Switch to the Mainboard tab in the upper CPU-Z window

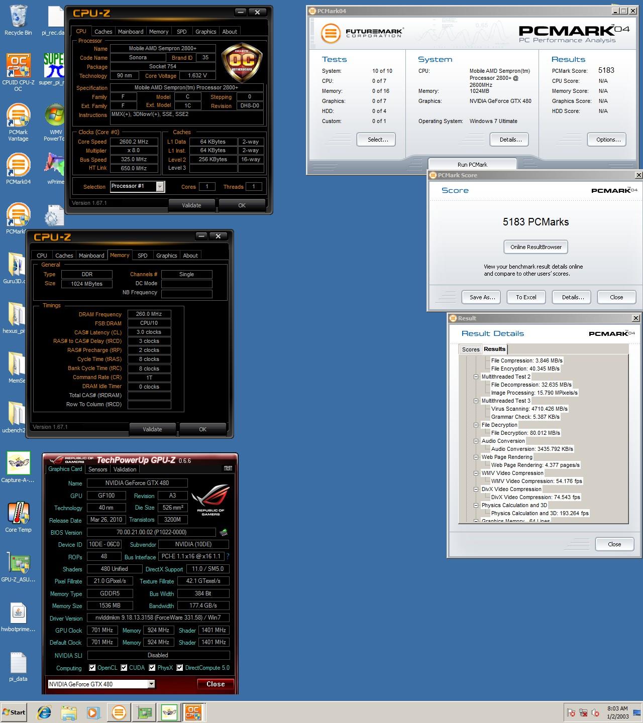pyautogui.click(x=131, y=32)
